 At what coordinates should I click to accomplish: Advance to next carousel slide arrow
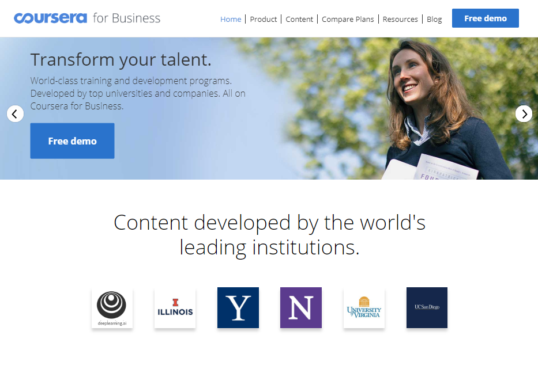coord(524,114)
